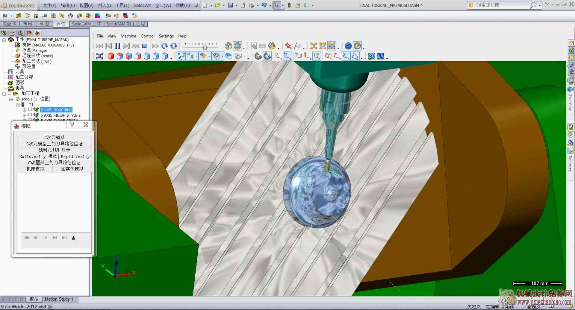Select the 刀具 tree item
Screen dimensions: 575x310
[x=19, y=72]
